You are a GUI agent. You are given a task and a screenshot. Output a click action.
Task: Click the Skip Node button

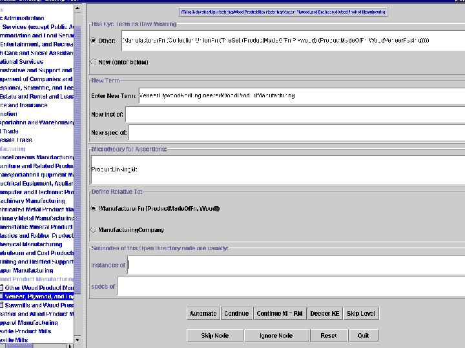point(214,336)
